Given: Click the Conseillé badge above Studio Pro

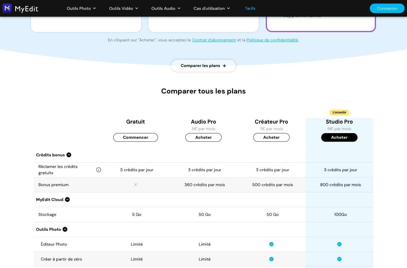Looking at the screenshot, I should pyautogui.click(x=339, y=113).
